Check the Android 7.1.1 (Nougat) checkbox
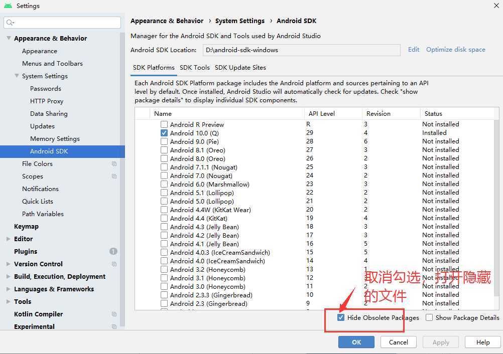Viewport: 503px width, 354px height. pyautogui.click(x=164, y=167)
